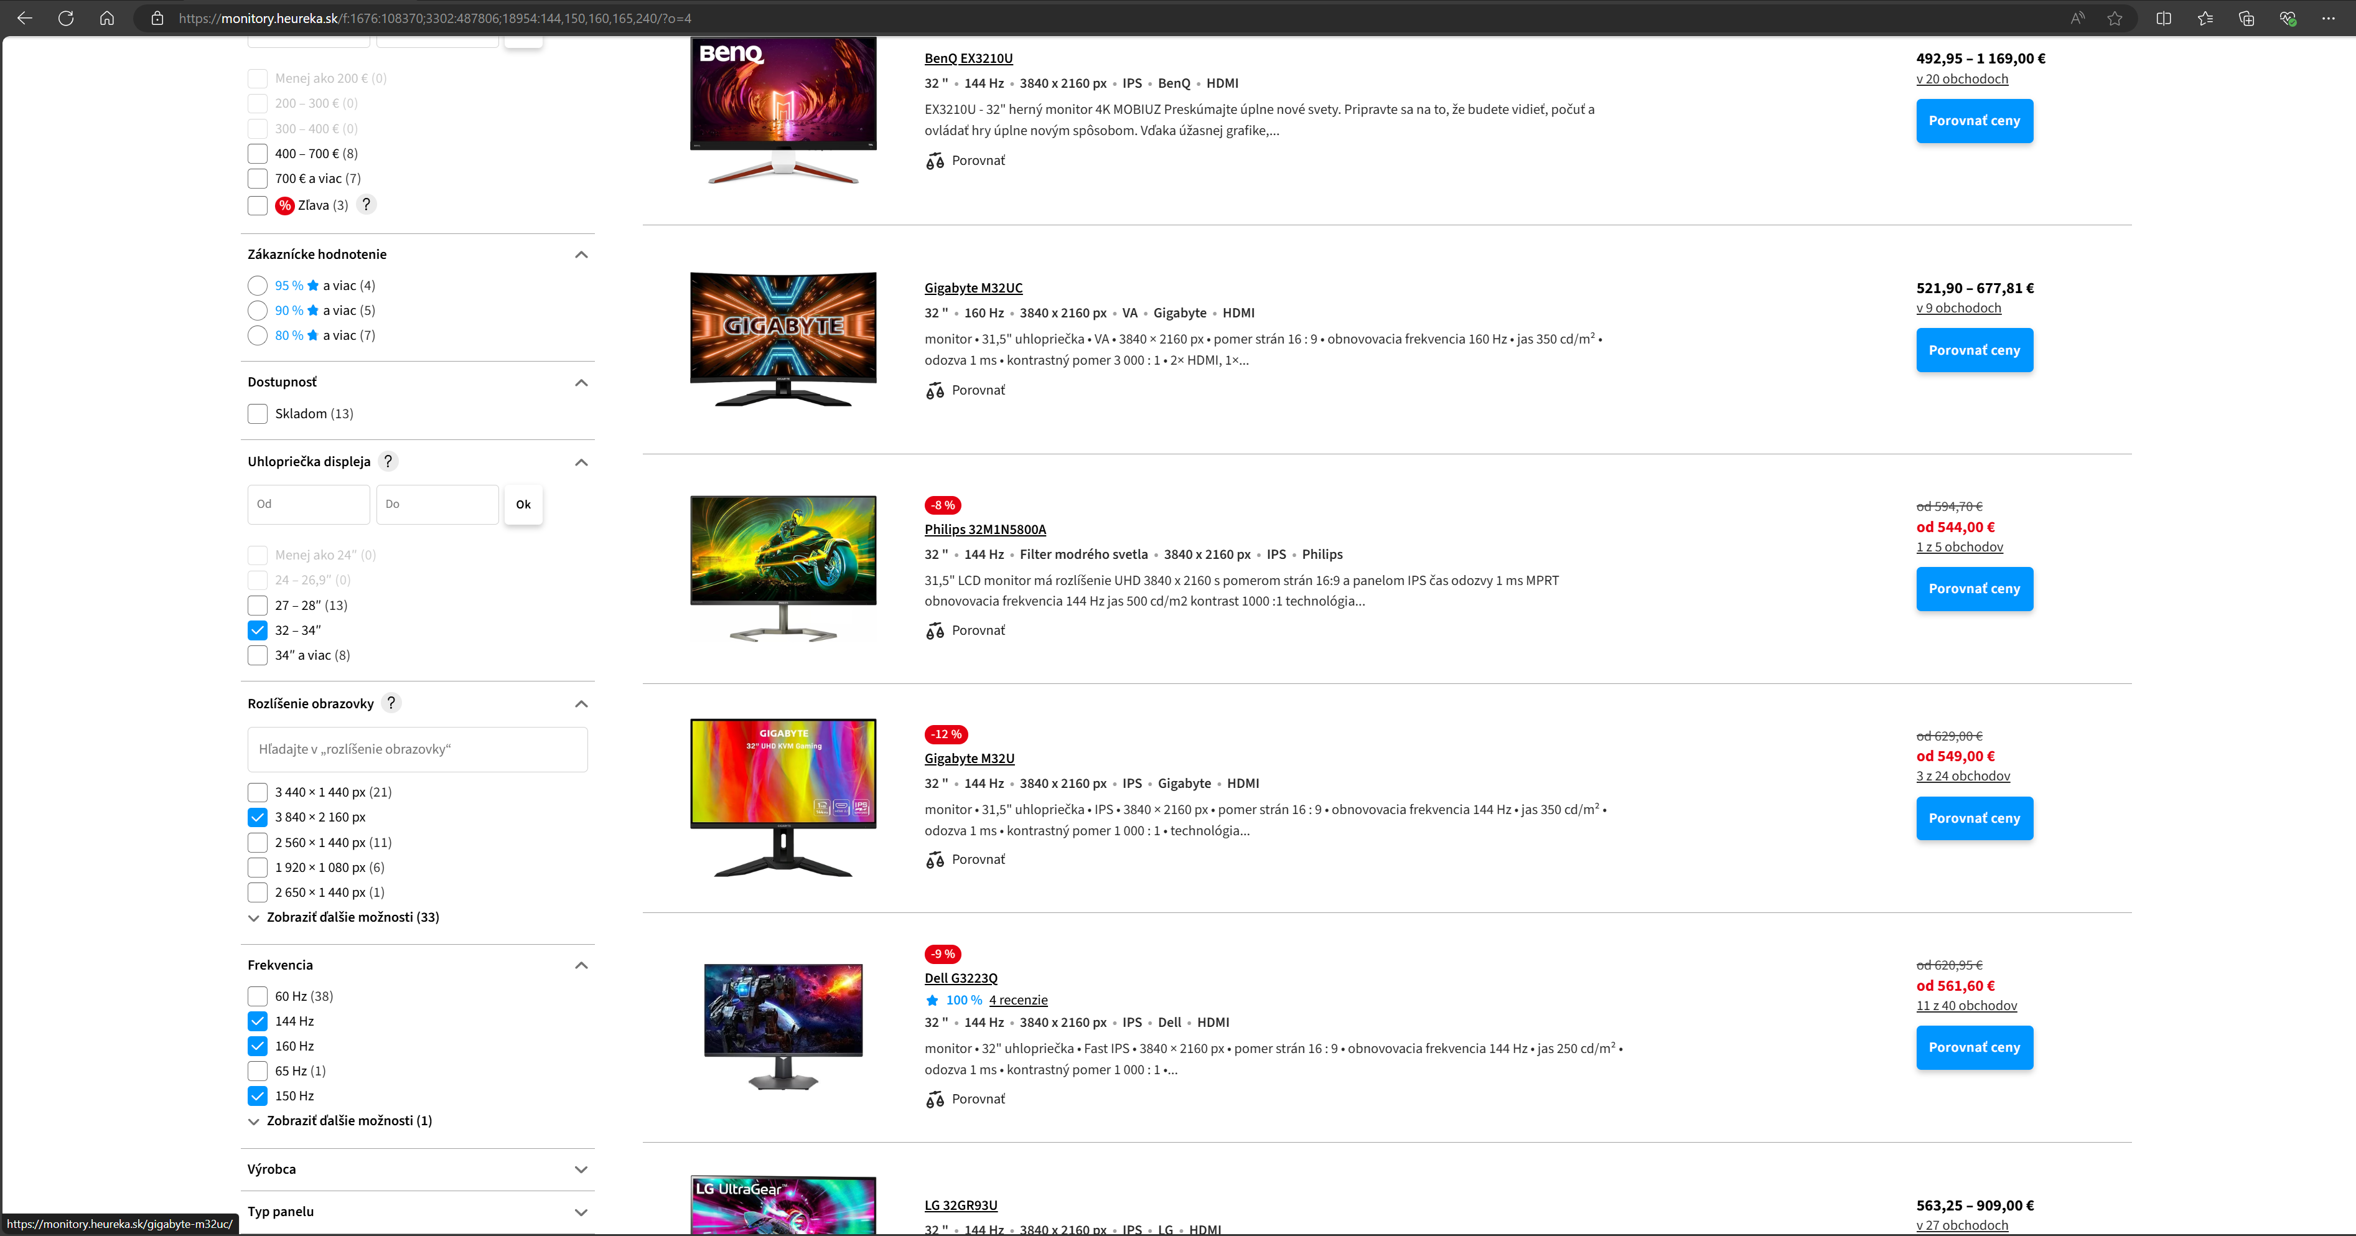Open the 4 recenzie link for Dell
Viewport: 2356px width, 1236px height.
pos(1018,1000)
